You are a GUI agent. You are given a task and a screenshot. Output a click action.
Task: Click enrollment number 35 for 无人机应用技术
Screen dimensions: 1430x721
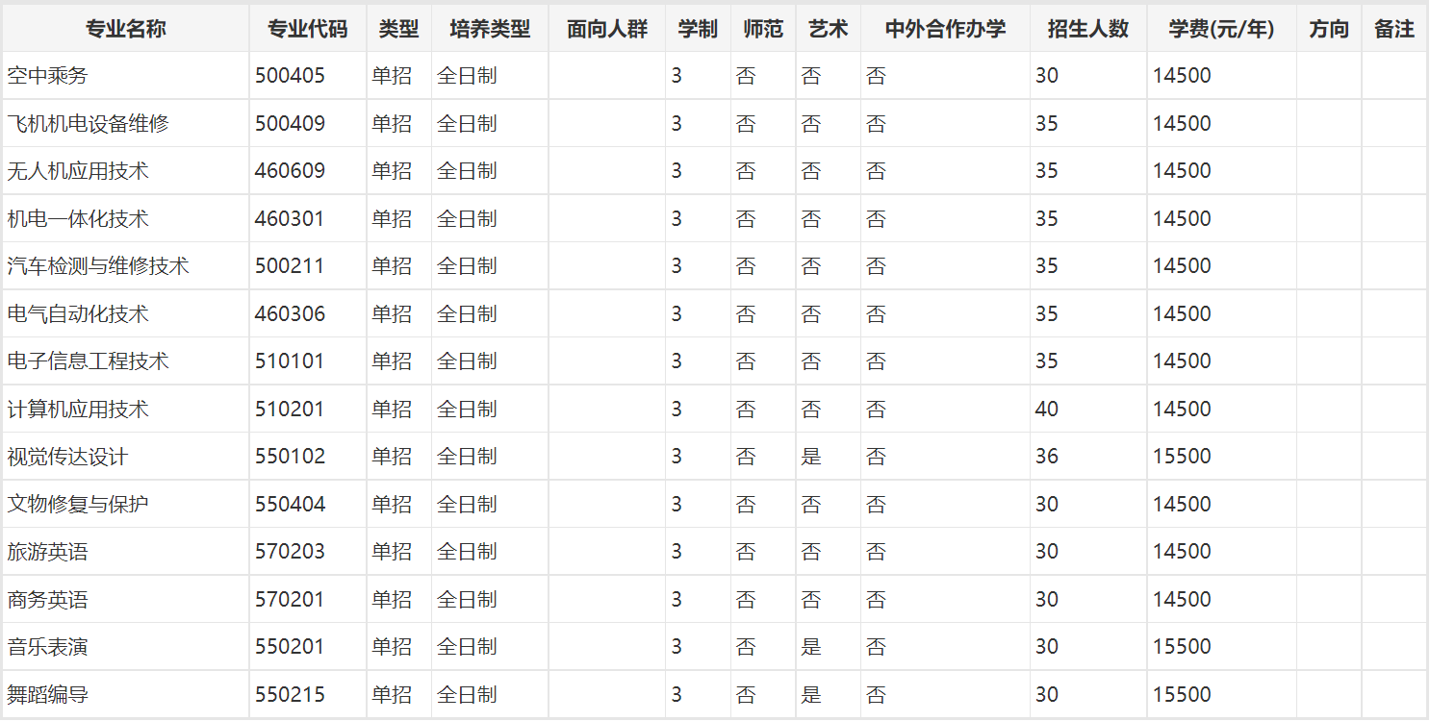pyautogui.click(x=1047, y=171)
